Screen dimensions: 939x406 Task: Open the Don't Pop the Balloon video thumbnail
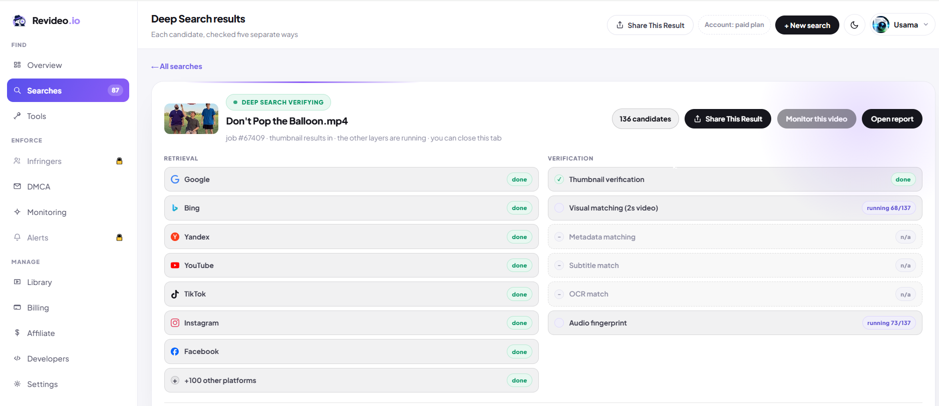point(191,118)
